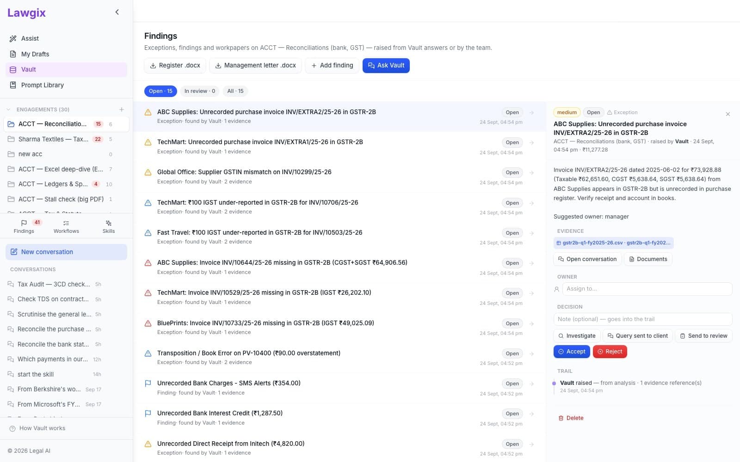Open arrow for Global Office GSTIN mismatch finding
Viewport: 740px width, 462px height.
click(x=531, y=173)
